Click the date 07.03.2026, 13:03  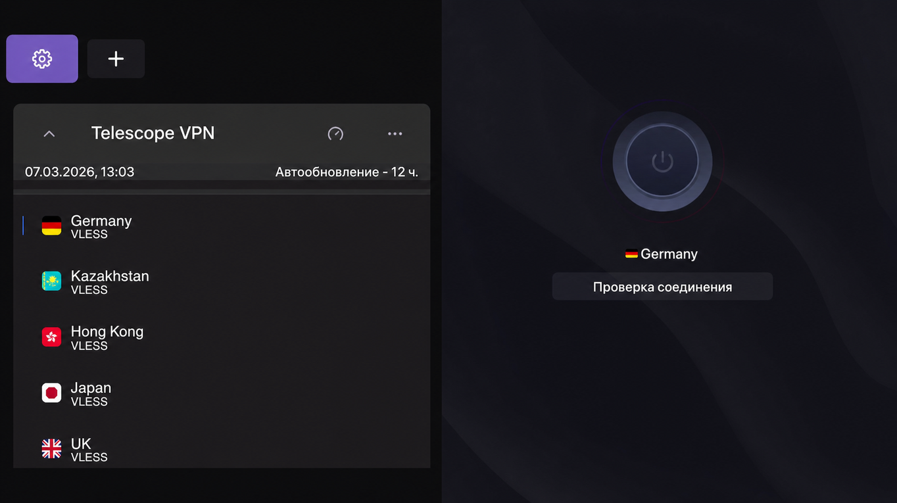click(80, 172)
